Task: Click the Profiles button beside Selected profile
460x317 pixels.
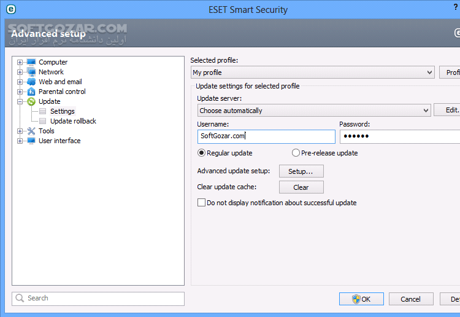Action: tap(450, 72)
